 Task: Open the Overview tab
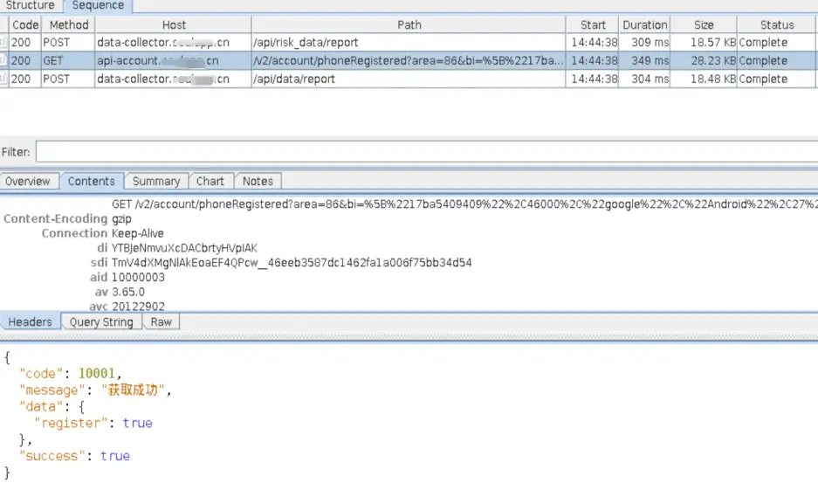click(28, 181)
